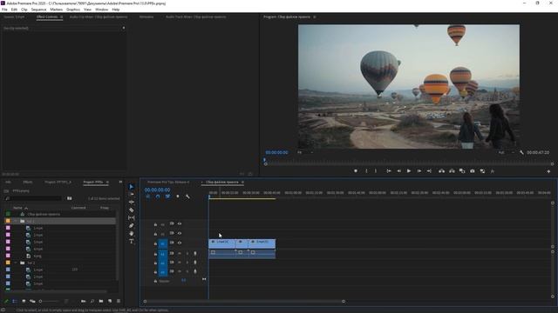Click orange label swatch of Set 1

pyautogui.click(x=8, y=221)
